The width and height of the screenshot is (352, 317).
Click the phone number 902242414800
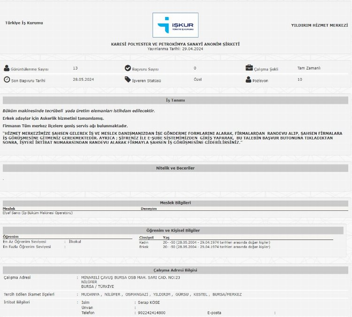pos(151,312)
